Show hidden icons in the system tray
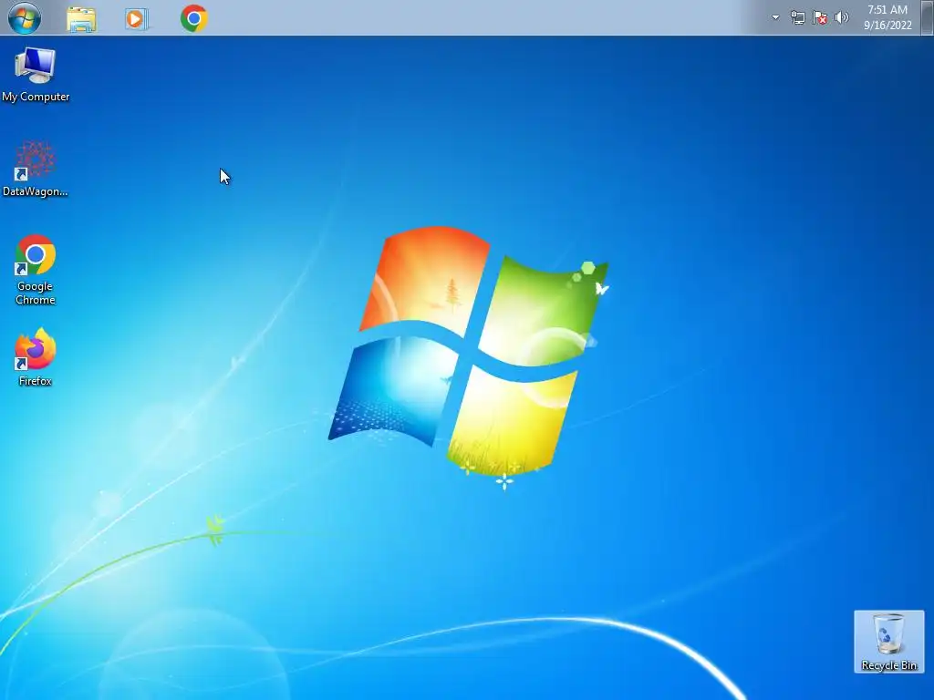The height and width of the screenshot is (700, 934). [775, 17]
